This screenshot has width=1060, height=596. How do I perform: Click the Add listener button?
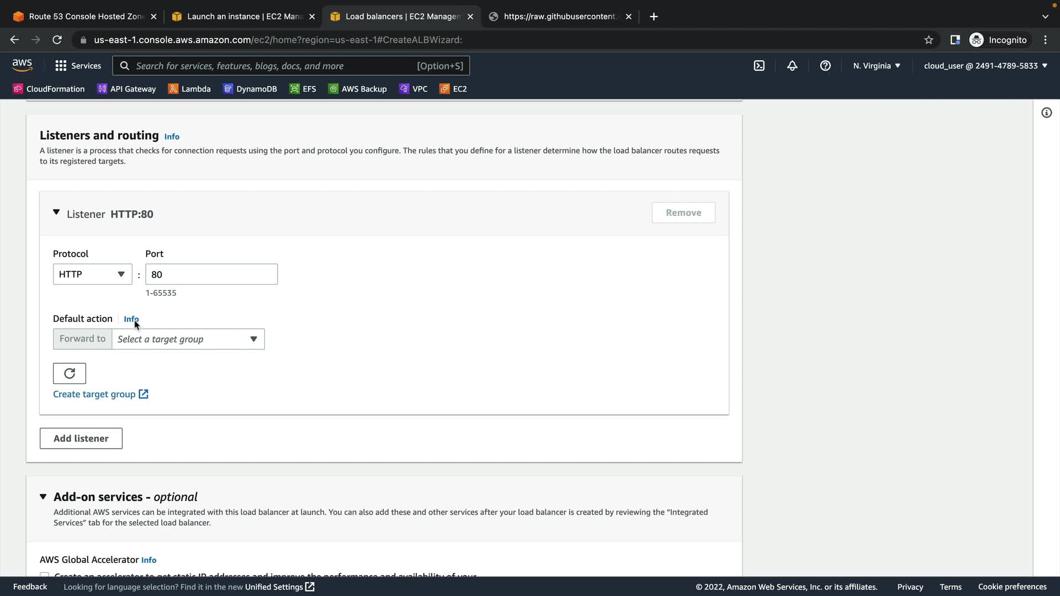click(x=81, y=438)
